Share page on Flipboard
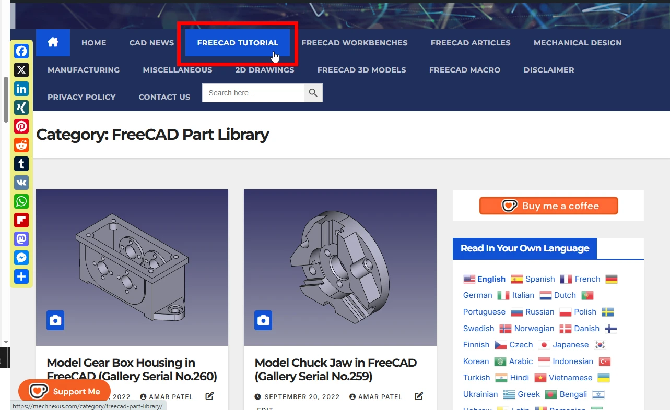The width and height of the screenshot is (670, 410). point(21,220)
